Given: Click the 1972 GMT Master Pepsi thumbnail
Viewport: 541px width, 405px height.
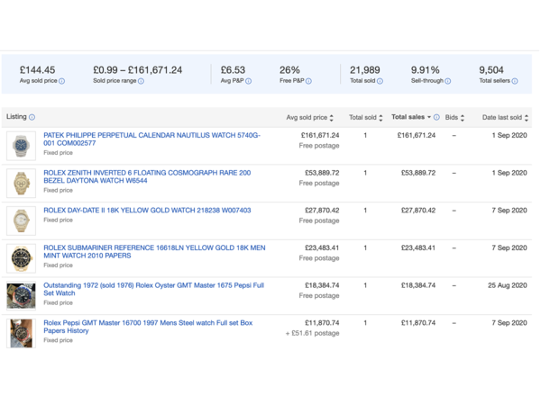Looking at the screenshot, I should click(x=21, y=296).
